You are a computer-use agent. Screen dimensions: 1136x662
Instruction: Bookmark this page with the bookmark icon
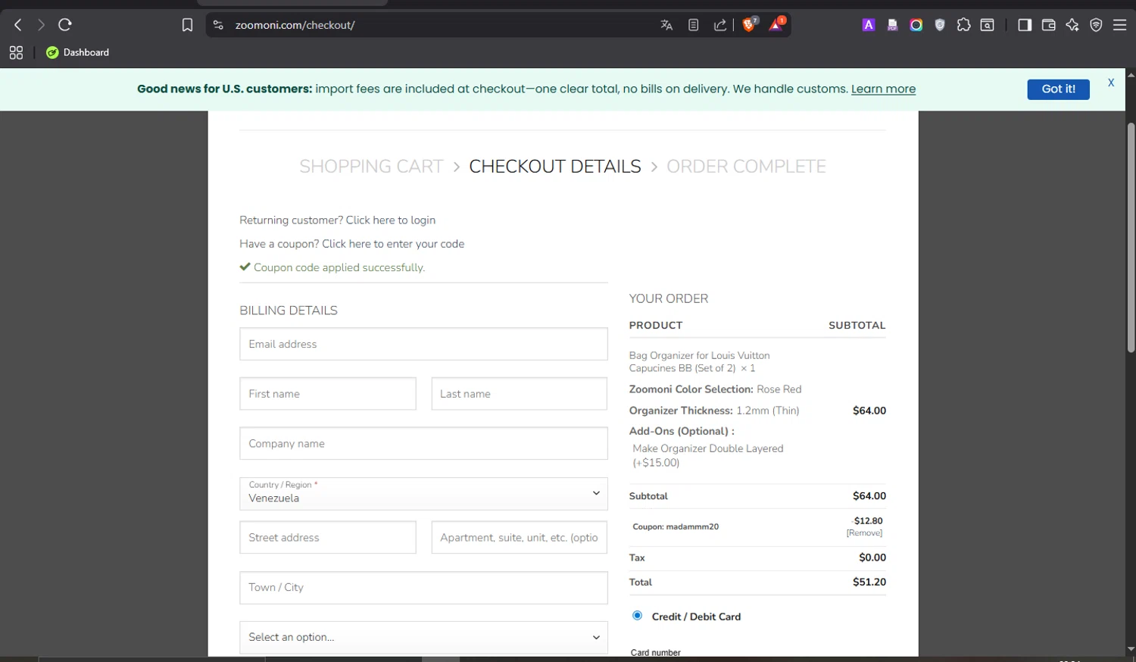[x=187, y=25]
